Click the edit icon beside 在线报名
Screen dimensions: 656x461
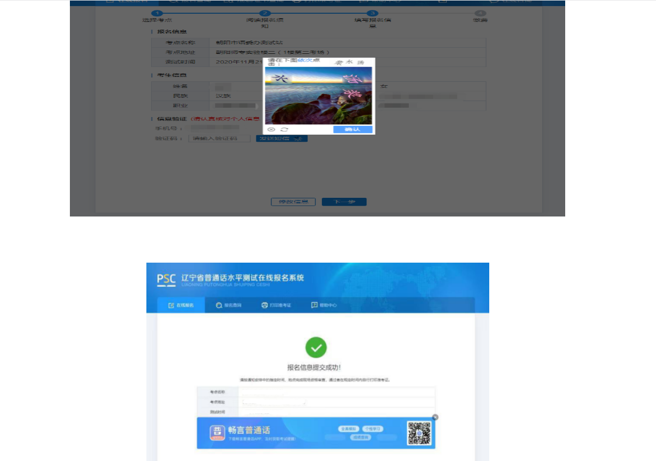171,306
